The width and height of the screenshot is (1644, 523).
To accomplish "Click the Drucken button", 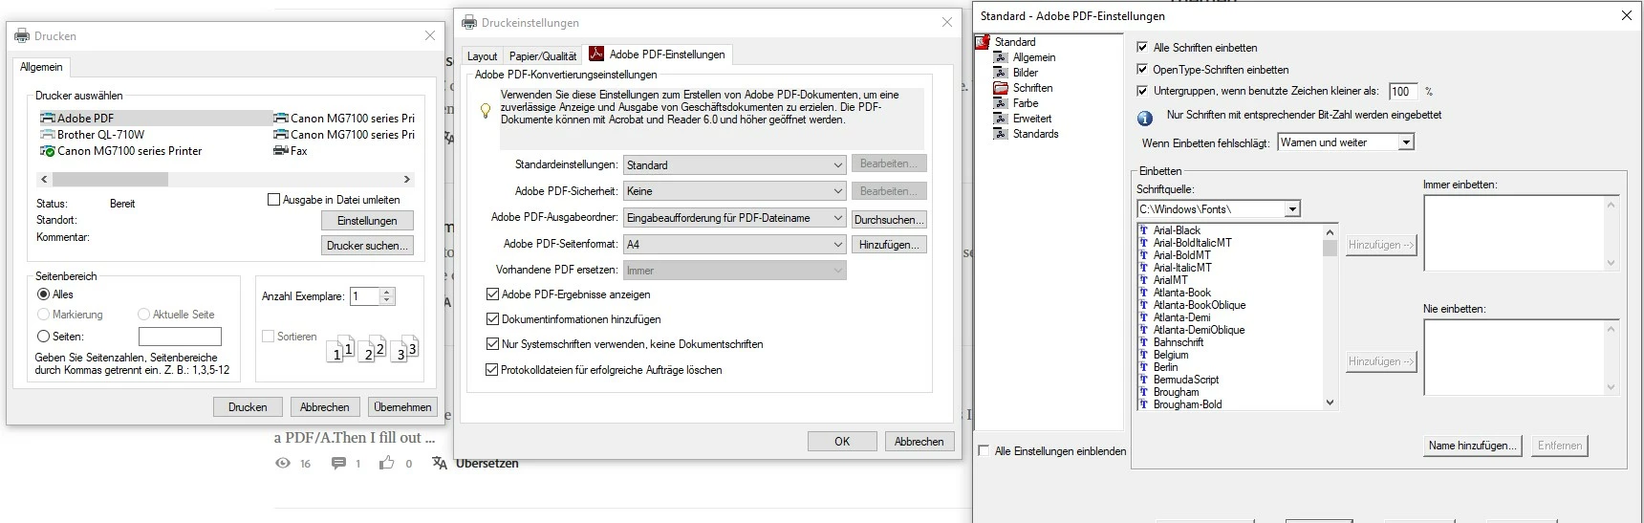I will (x=248, y=407).
